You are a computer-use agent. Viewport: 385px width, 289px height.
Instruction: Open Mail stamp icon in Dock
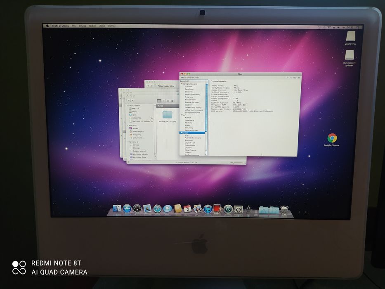[147, 208]
